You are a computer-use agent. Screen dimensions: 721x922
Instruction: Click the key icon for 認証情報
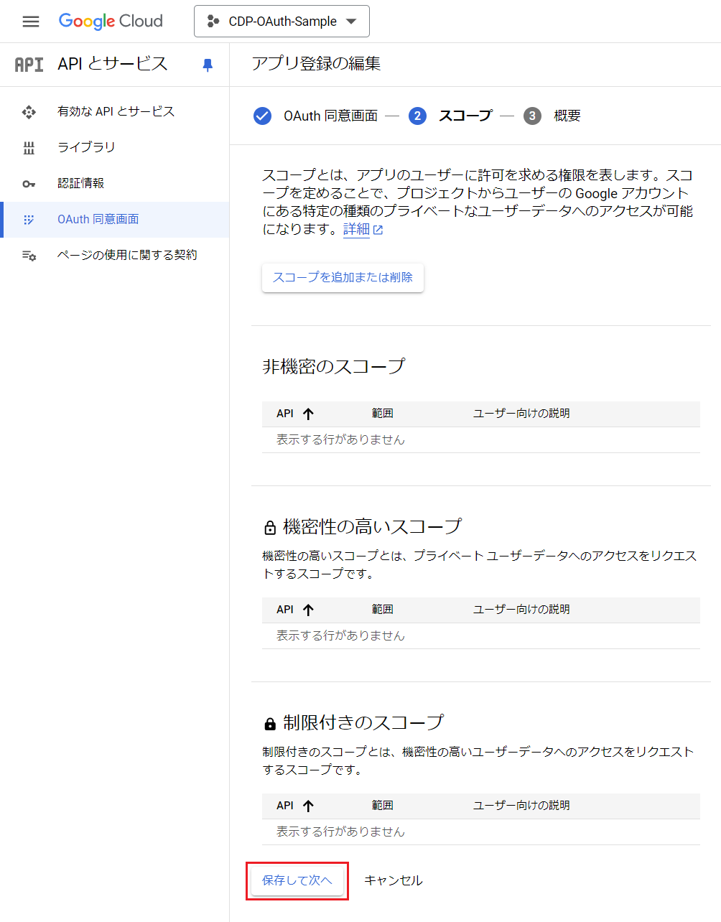pyautogui.click(x=29, y=184)
